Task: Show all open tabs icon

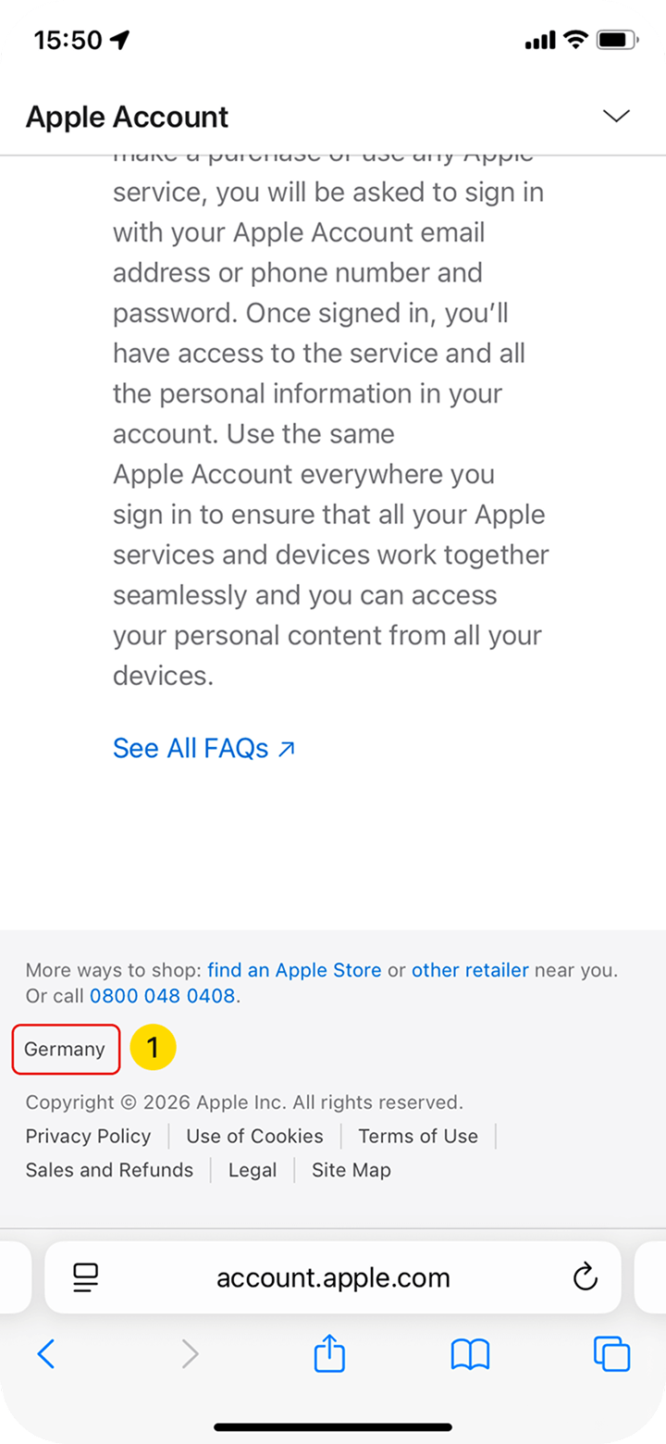Action: click(x=611, y=1354)
